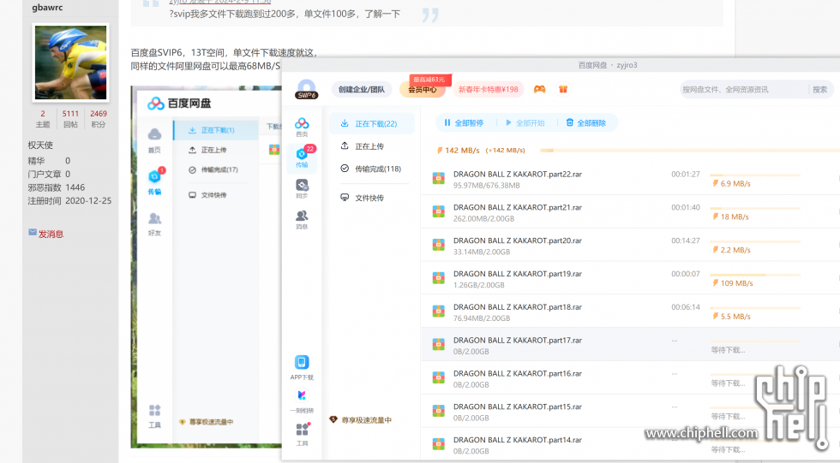The image size is (840, 463).
Task: Click the 全部开始 start-all button
Action: tap(525, 123)
